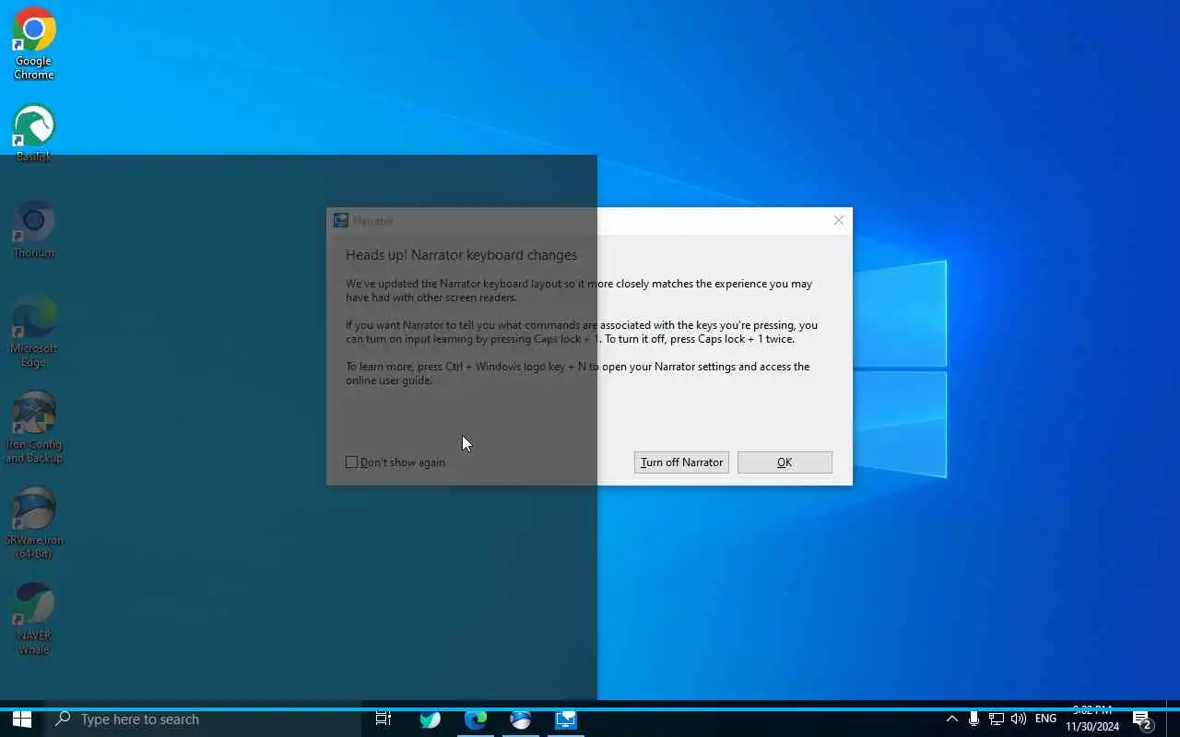Click the microphone tray icon
The image size is (1180, 737).
[973, 719]
